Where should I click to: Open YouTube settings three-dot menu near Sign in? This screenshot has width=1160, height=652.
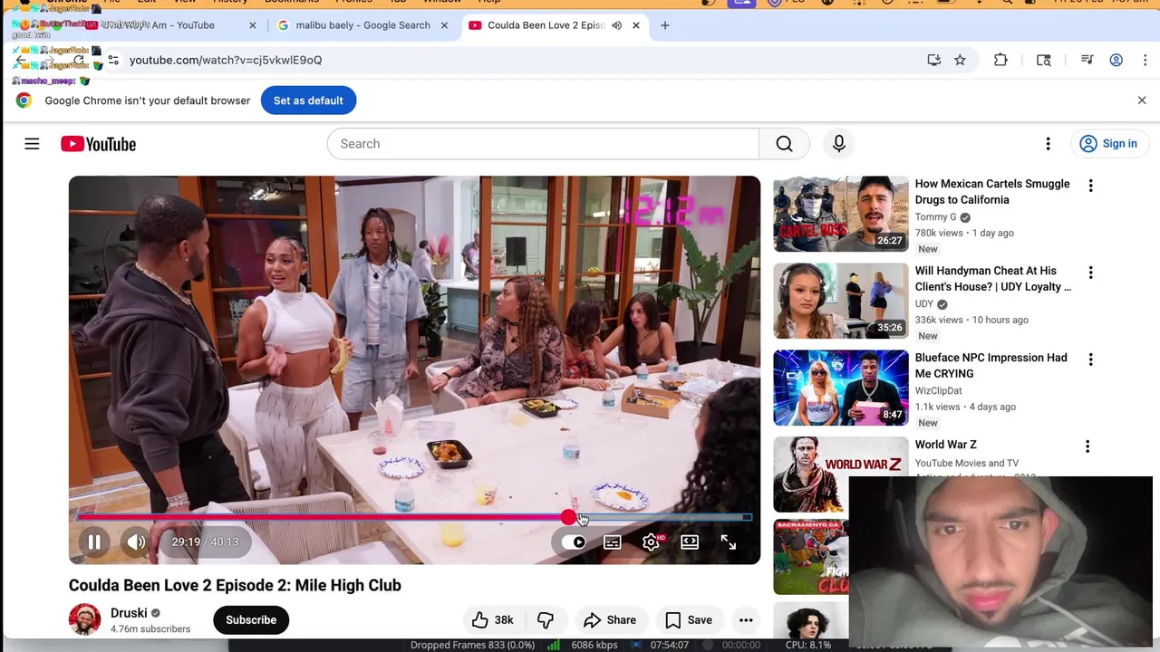(1048, 144)
